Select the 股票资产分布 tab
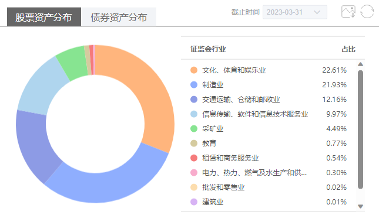Image resolution: width=379 pixels, height=215 pixels. [x=43, y=17]
